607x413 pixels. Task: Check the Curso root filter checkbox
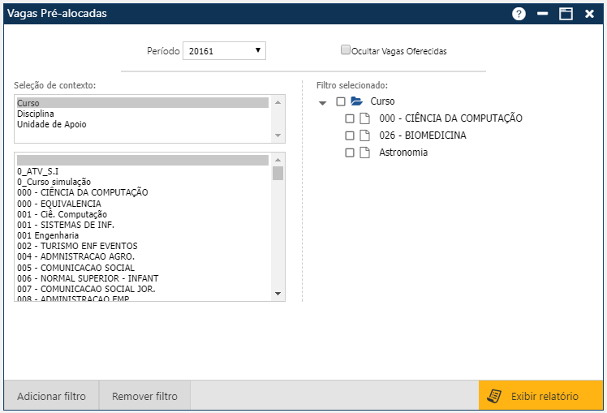pyautogui.click(x=341, y=101)
